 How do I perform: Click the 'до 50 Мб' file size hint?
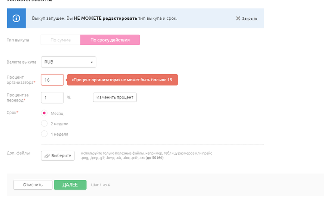tap(154, 158)
